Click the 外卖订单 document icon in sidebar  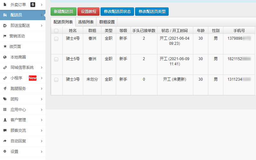coord(5,4)
